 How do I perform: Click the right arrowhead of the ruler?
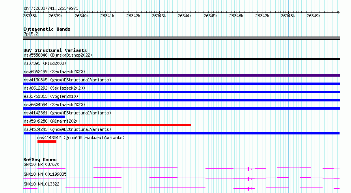[339, 12]
